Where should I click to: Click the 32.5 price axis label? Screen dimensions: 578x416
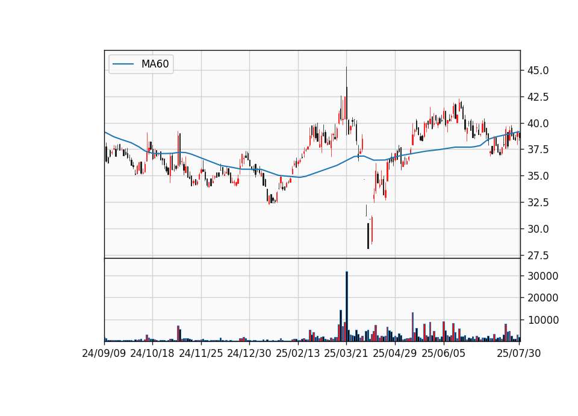point(538,203)
